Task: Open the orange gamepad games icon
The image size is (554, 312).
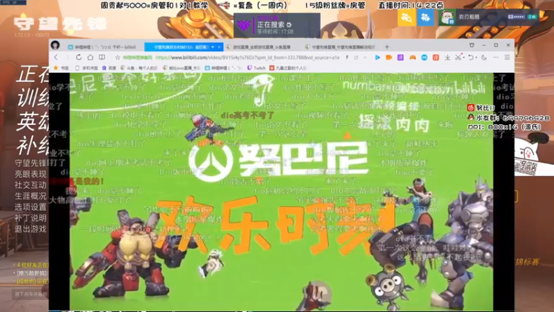Action: coord(412,58)
